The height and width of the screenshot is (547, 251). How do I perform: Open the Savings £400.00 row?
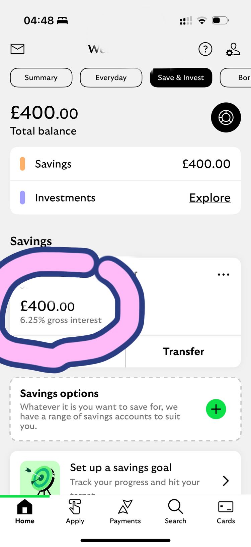(125, 164)
